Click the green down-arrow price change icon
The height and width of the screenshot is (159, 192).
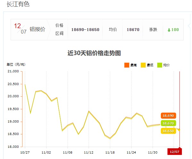pos(169,30)
